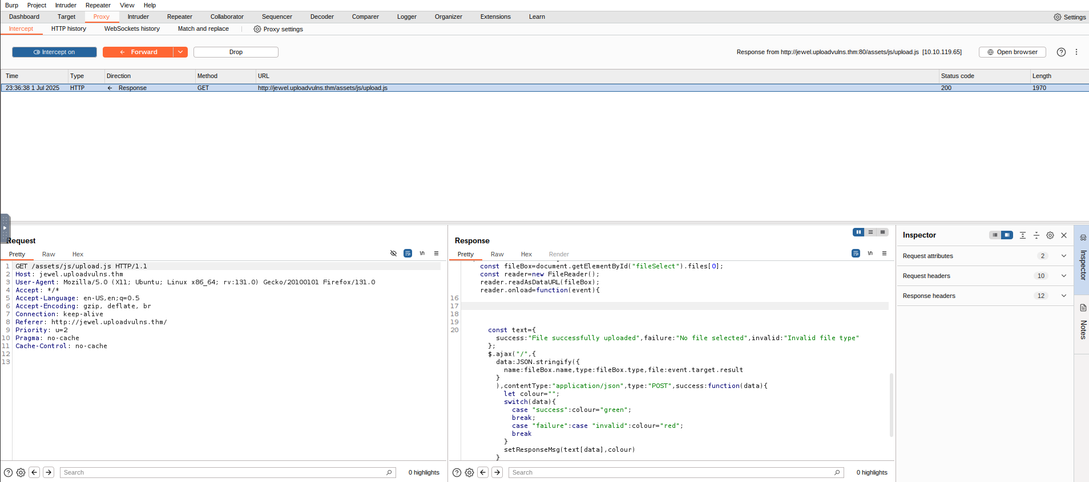Switch to the Target tab
Viewport: 1089px width, 482px height.
[x=66, y=17]
